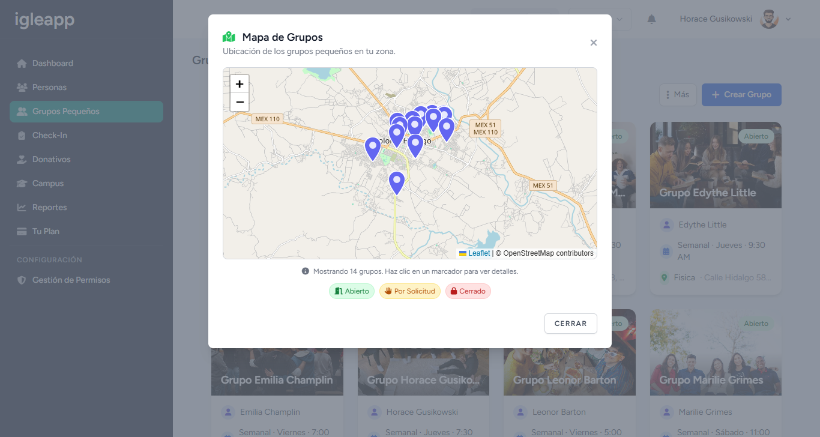Image resolution: width=820 pixels, height=437 pixels.
Task: Open Reportes in the sidebar
Action: tap(86, 207)
